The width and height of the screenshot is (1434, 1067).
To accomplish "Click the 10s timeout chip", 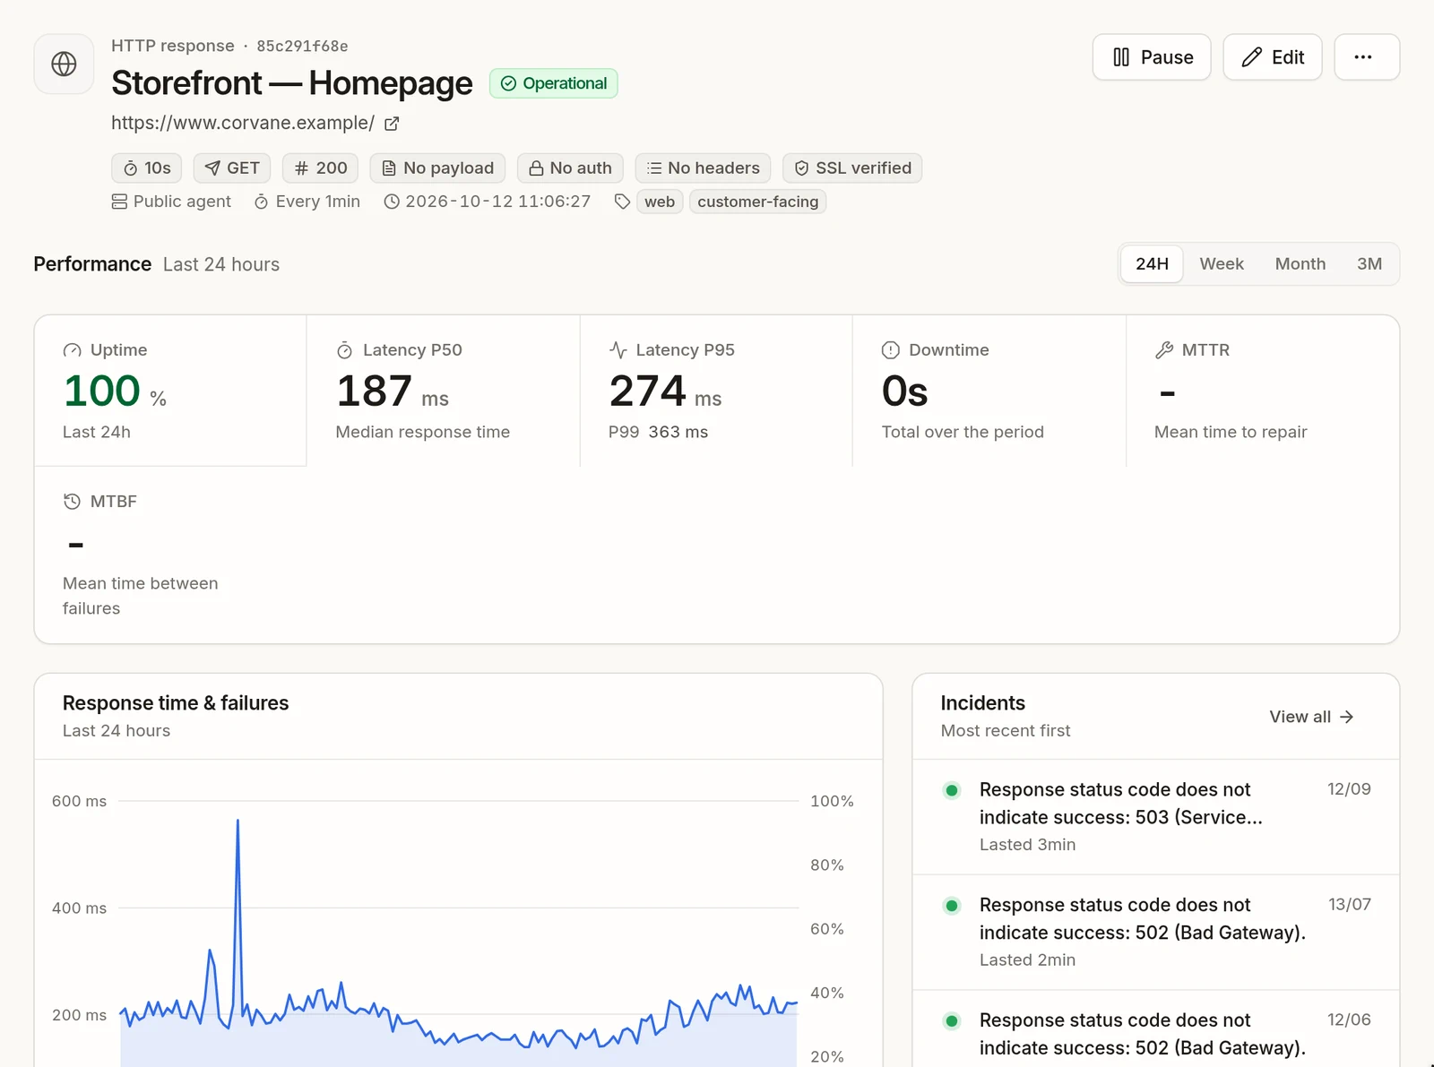I will click(x=147, y=168).
